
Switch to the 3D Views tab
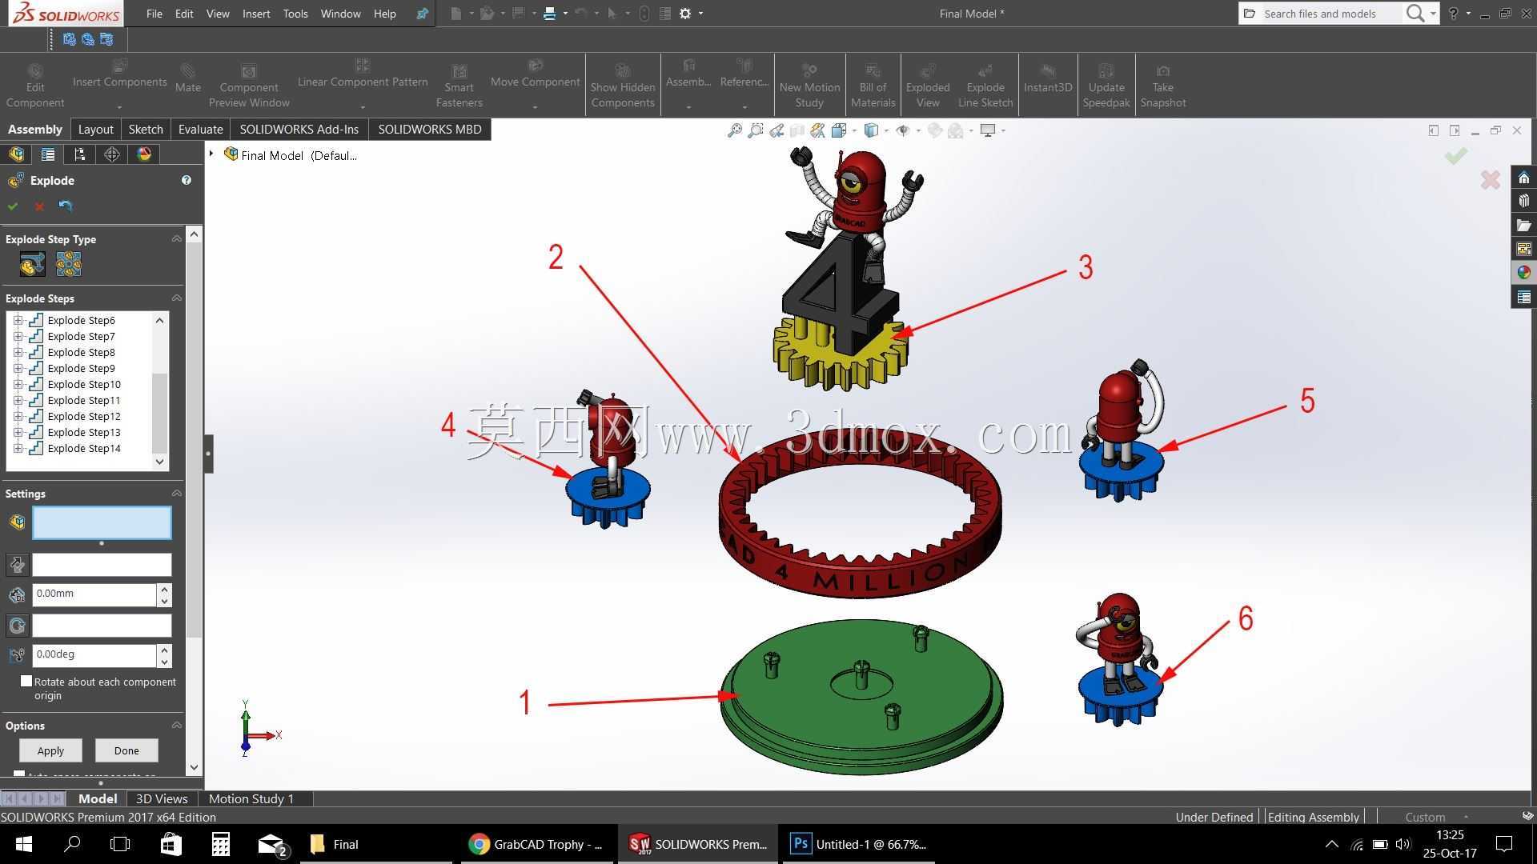coord(162,798)
